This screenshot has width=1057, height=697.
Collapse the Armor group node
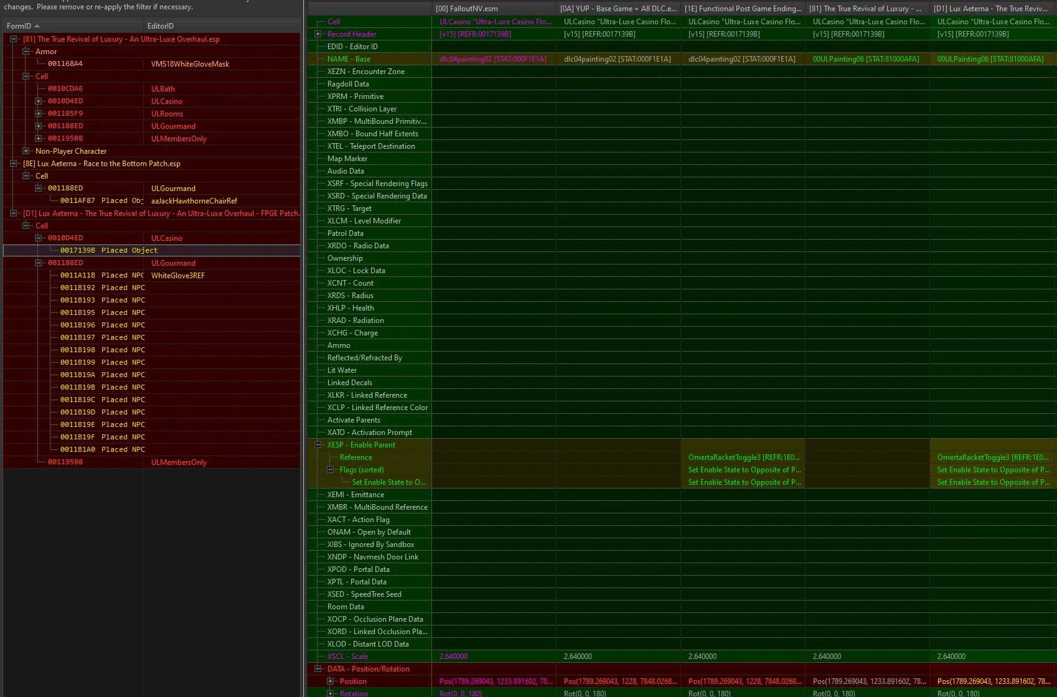coord(26,52)
